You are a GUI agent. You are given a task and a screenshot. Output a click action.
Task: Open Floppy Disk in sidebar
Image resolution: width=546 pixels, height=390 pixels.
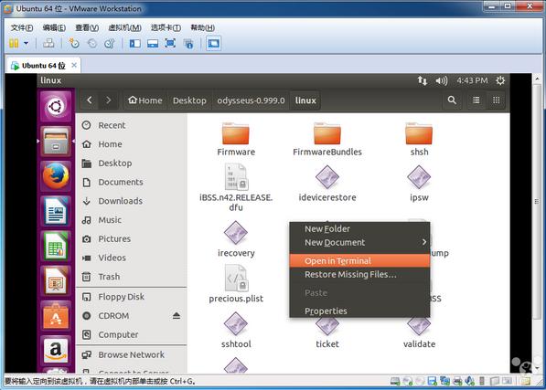[x=131, y=297]
